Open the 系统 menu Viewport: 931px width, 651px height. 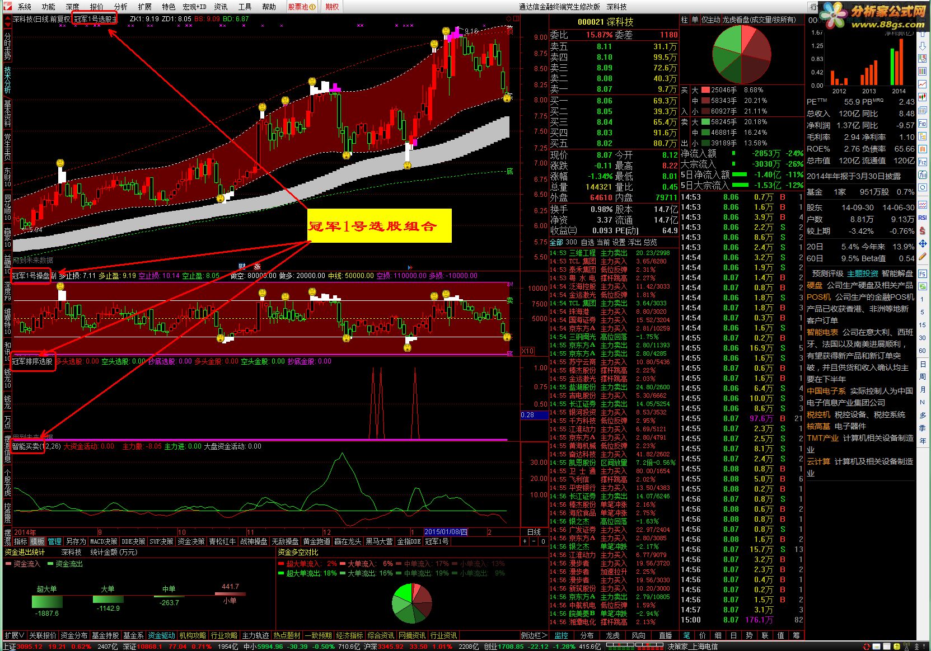pyautogui.click(x=25, y=7)
